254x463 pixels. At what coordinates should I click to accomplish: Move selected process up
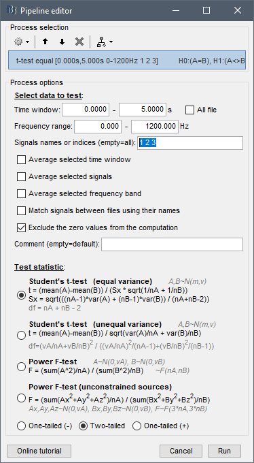click(45, 42)
